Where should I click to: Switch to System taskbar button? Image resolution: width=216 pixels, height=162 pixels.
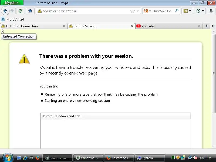[x=150, y=158]
